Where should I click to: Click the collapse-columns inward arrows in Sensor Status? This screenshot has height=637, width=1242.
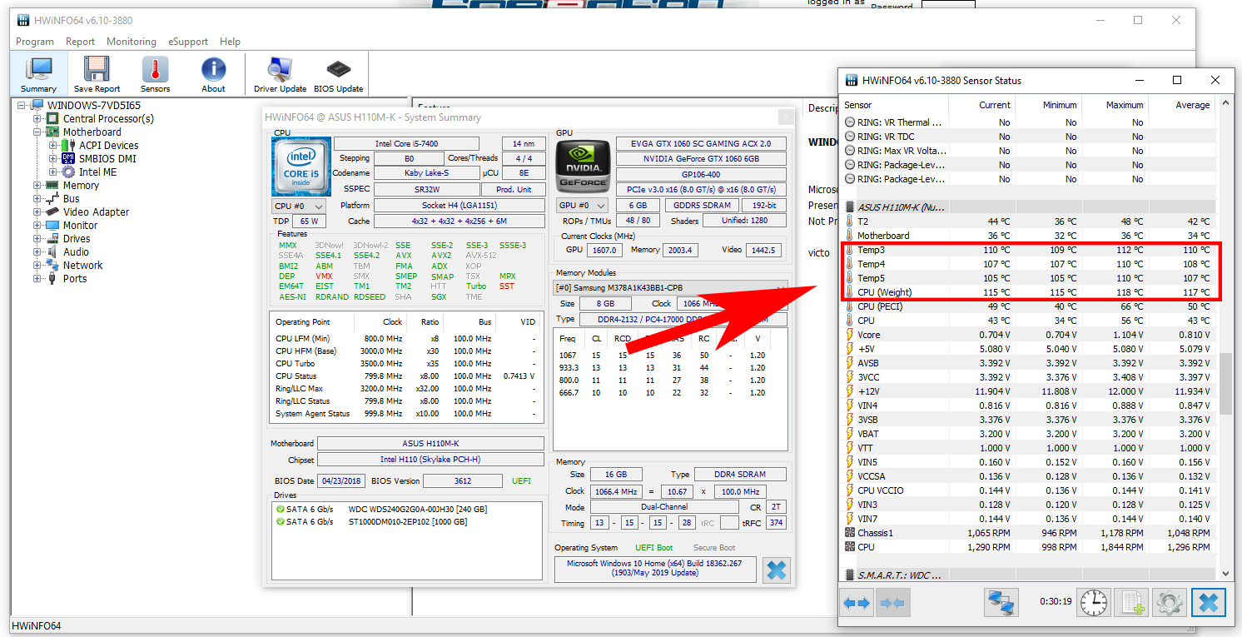(892, 602)
